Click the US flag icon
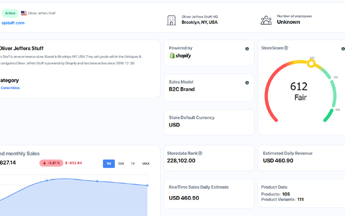345x216 pixels. (24, 13)
